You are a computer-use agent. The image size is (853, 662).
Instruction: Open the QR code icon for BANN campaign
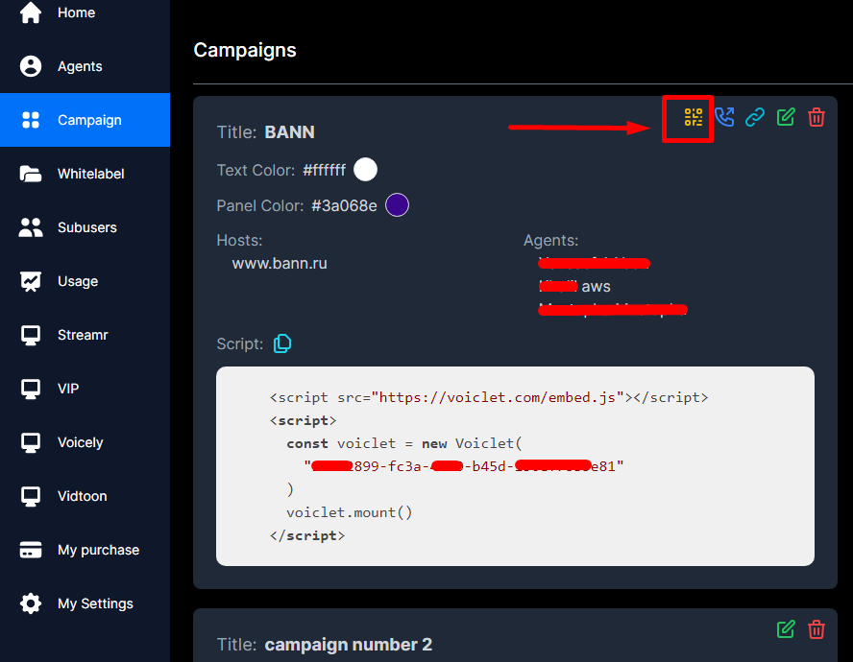point(694,117)
